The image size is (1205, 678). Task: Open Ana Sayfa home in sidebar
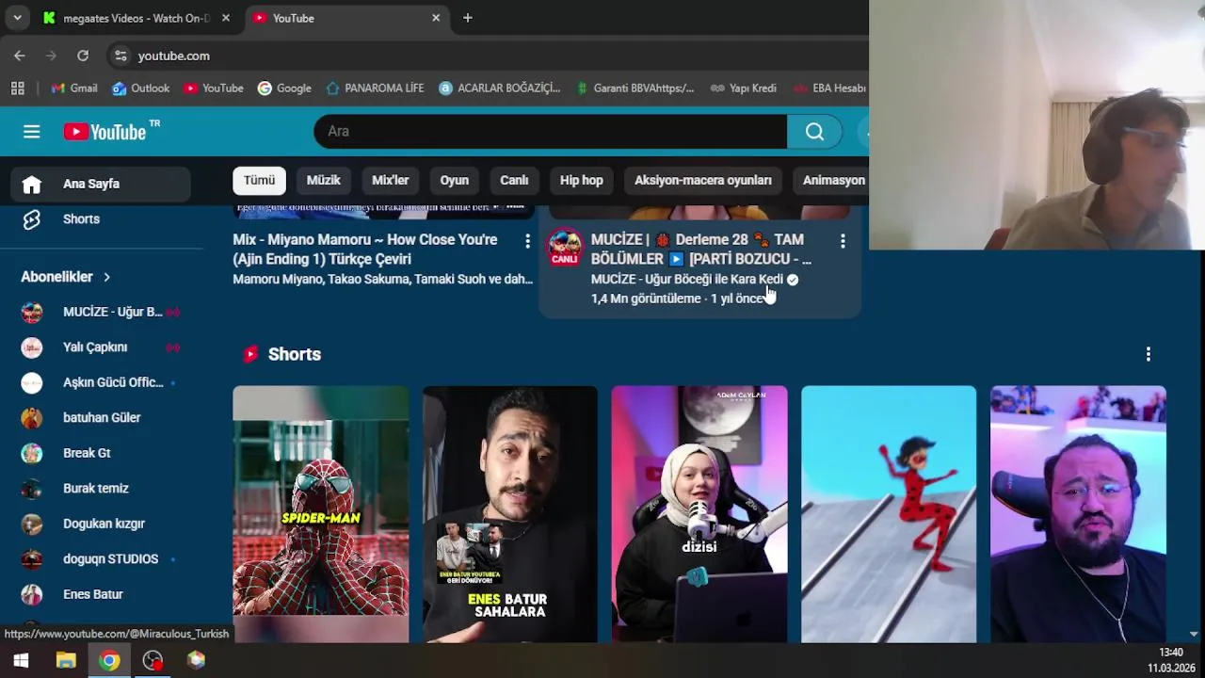(x=101, y=184)
